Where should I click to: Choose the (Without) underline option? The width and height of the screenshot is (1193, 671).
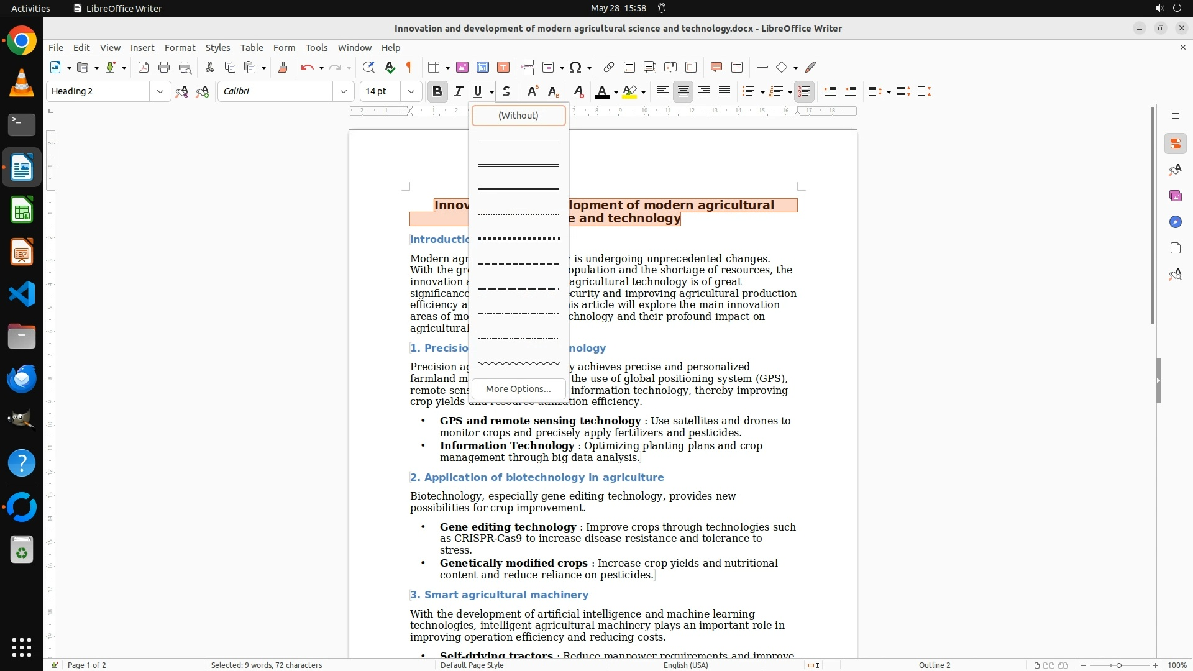[518, 115]
